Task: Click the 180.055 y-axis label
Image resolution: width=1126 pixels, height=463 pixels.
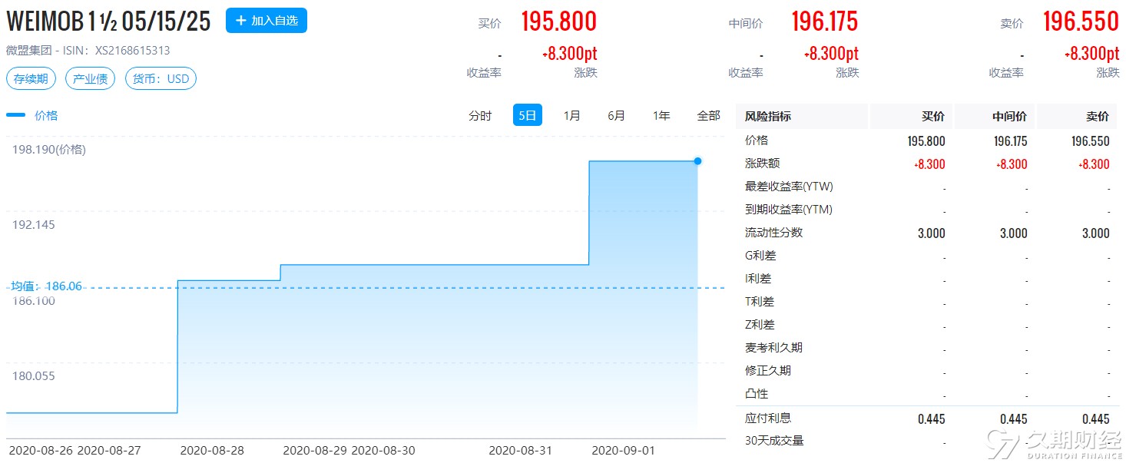Action: (x=33, y=376)
